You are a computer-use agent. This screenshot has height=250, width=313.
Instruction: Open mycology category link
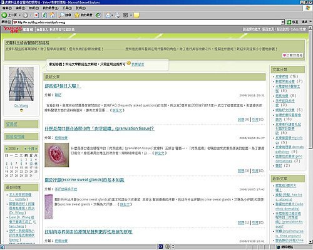click(289, 140)
